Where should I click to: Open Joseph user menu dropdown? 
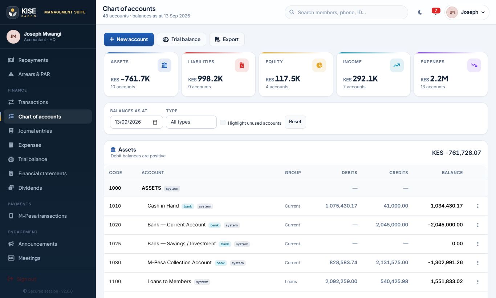point(467,12)
